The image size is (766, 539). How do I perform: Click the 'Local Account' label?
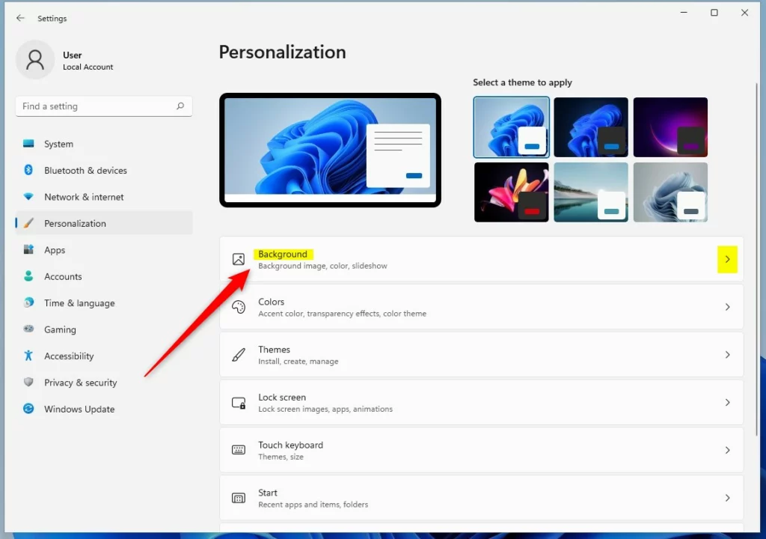tap(88, 67)
